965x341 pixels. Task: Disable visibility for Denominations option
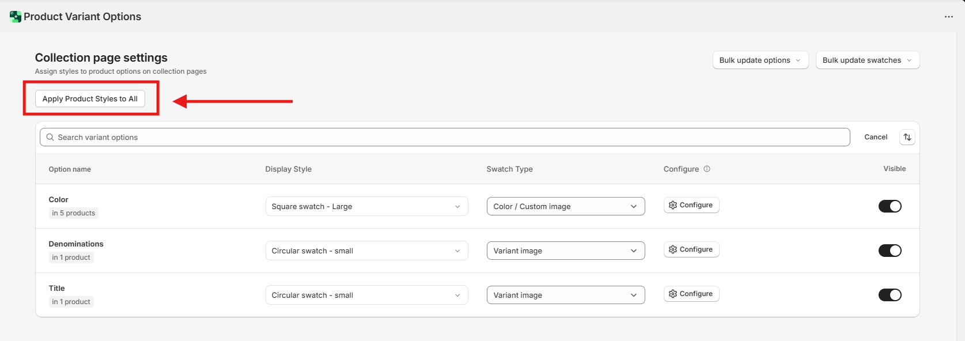click(x=890, y=251)
